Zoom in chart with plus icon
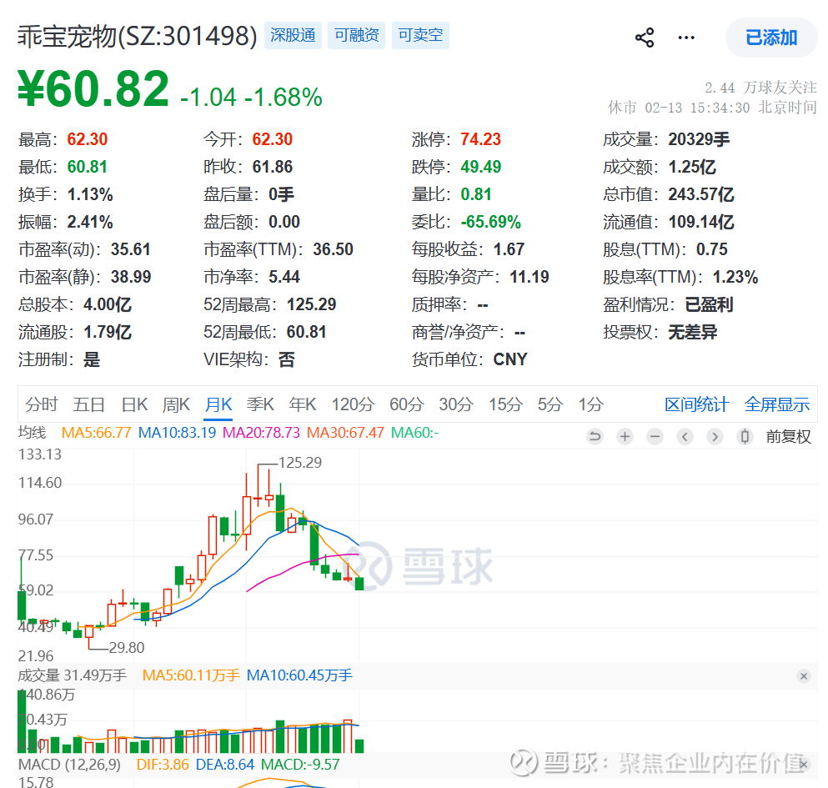The width and height of the screenshot is (828, 788). (625, 436)
